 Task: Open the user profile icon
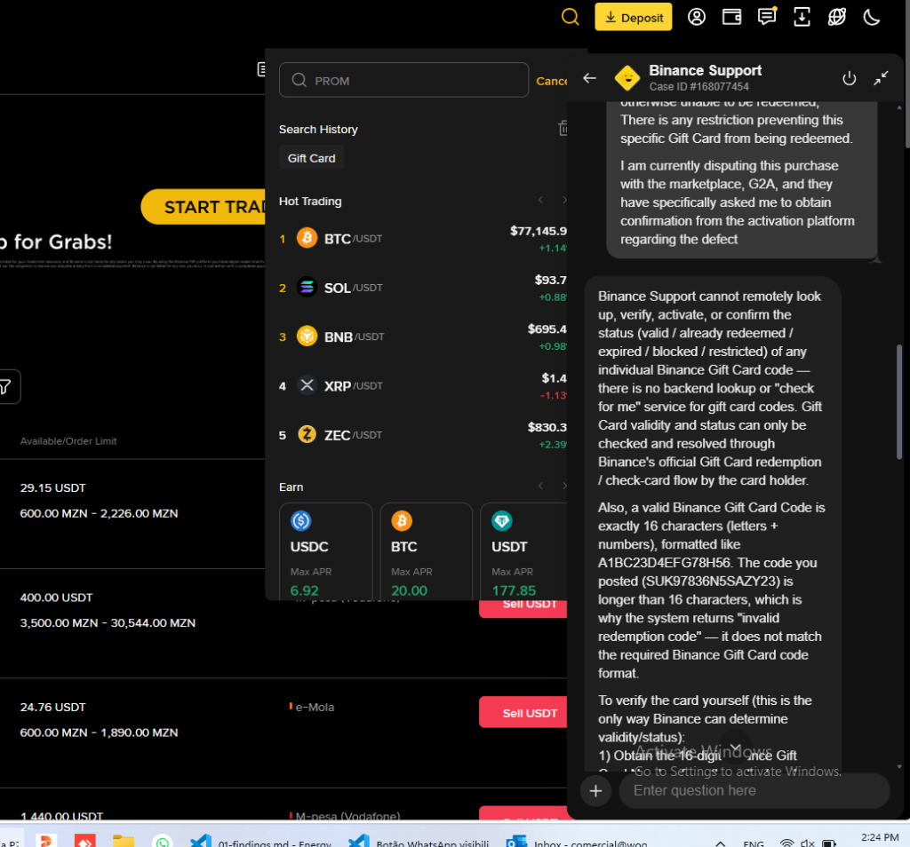click(697, 17)
